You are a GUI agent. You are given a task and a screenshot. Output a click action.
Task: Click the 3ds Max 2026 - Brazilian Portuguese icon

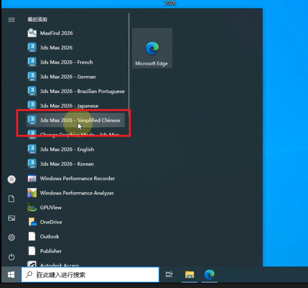tap(32, 91)
